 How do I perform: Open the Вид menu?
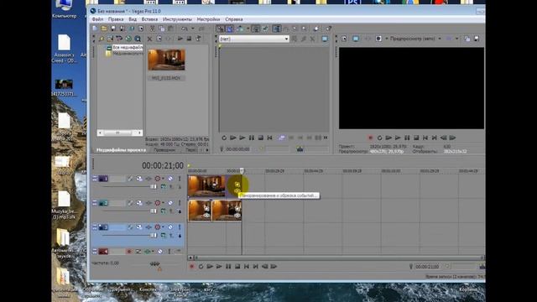point(133,19)
